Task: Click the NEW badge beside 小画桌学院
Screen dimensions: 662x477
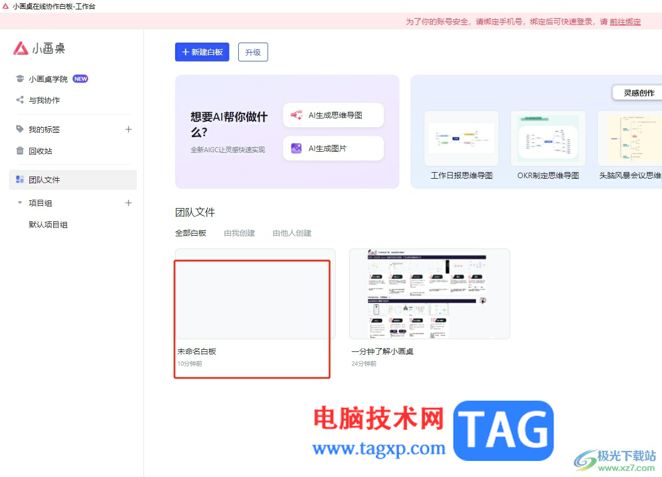Action: pos(80,79)
